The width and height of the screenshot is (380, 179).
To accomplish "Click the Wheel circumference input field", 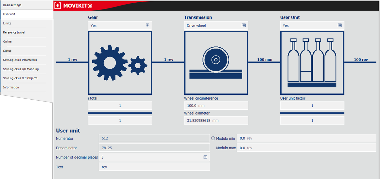I will pos(216,106).
